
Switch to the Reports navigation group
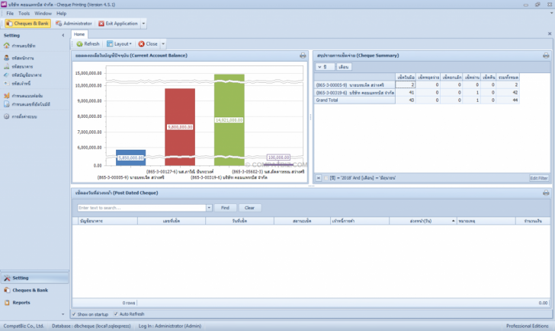[34, 302]
